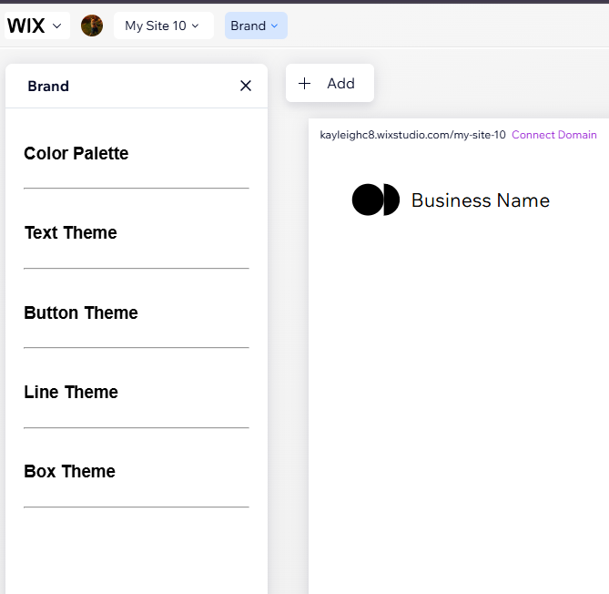
Task: Open Button Theme settings
Action: [x=81, y=313]
